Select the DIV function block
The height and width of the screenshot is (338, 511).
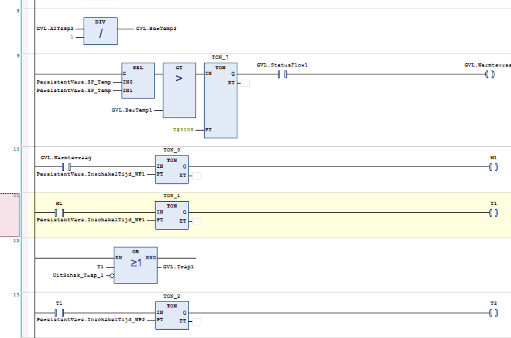[x=101, y=31]
